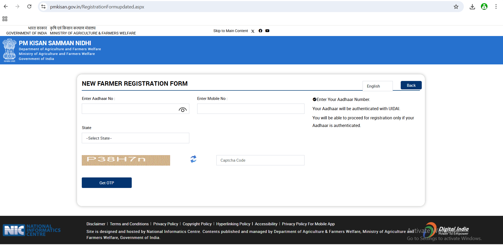
Task: Click the browser back arrow
Action: 6,7
